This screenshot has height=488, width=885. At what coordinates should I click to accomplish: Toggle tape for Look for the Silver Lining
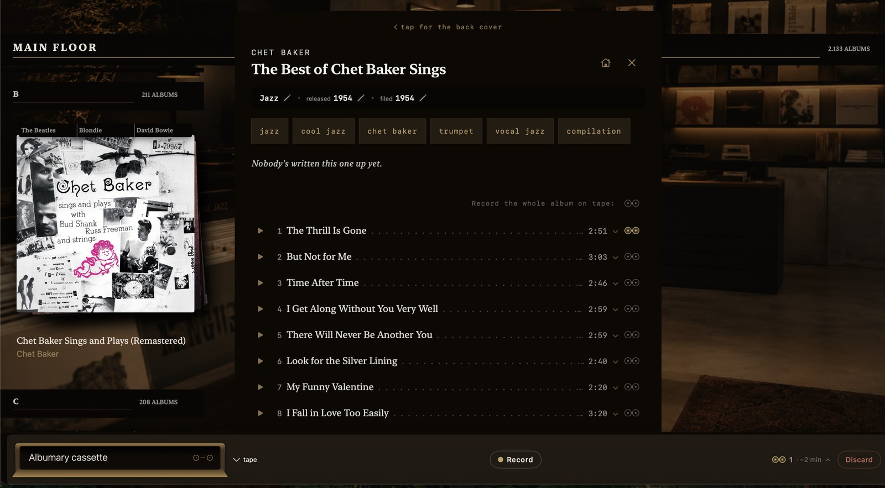632,360
